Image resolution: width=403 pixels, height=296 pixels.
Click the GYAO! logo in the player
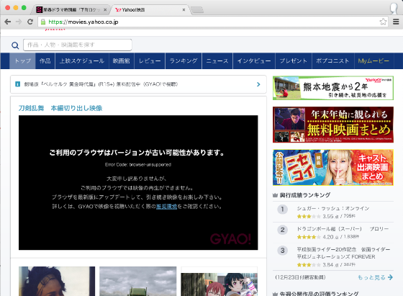pyautogui.click(x=230, y=239)
